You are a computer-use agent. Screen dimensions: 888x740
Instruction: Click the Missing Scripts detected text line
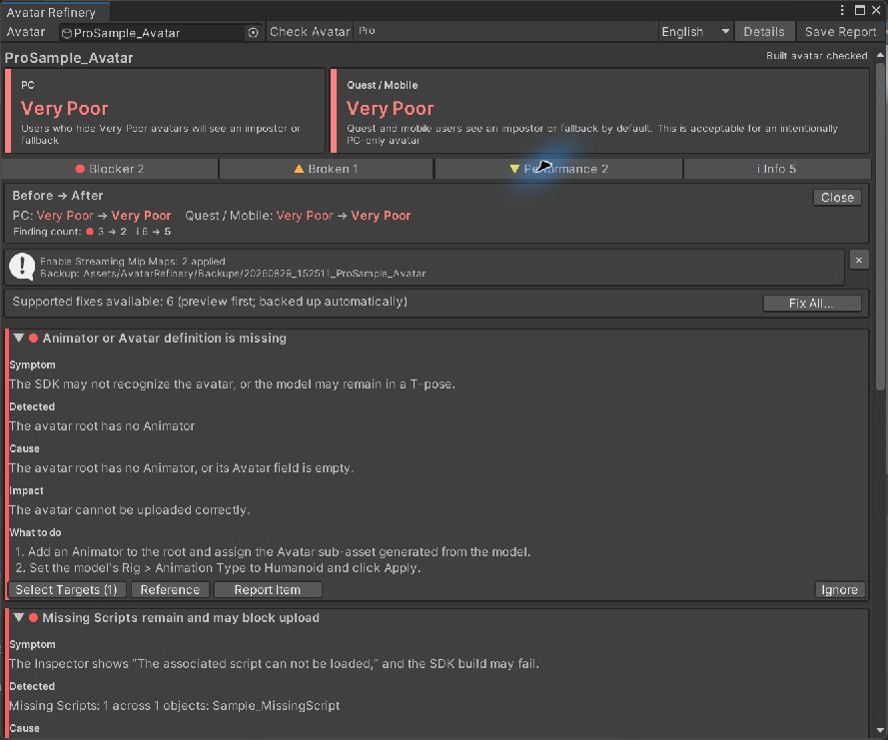tap(175, 705)
